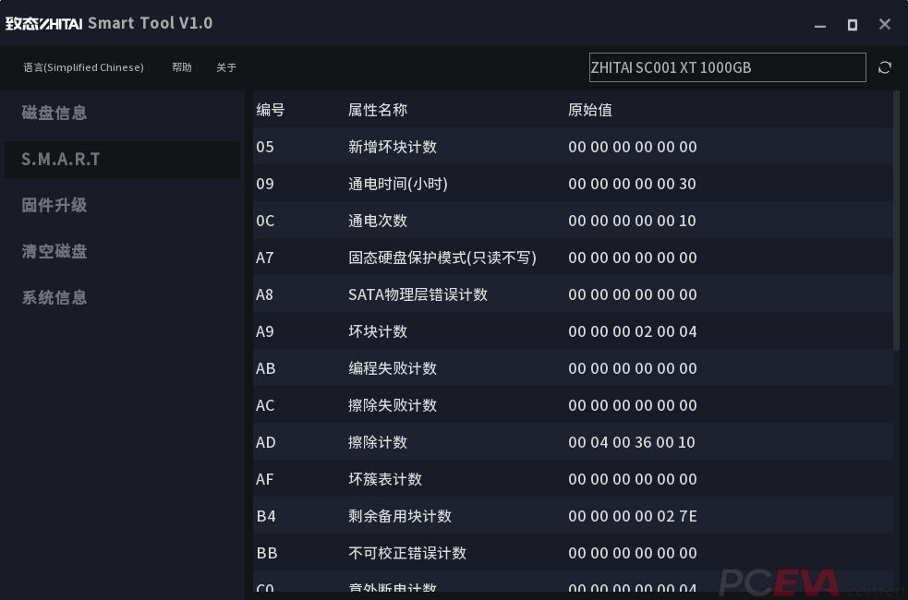Select row AD 擦除计数
This screenshot has width=908, height=600.
tap(462, 442)
